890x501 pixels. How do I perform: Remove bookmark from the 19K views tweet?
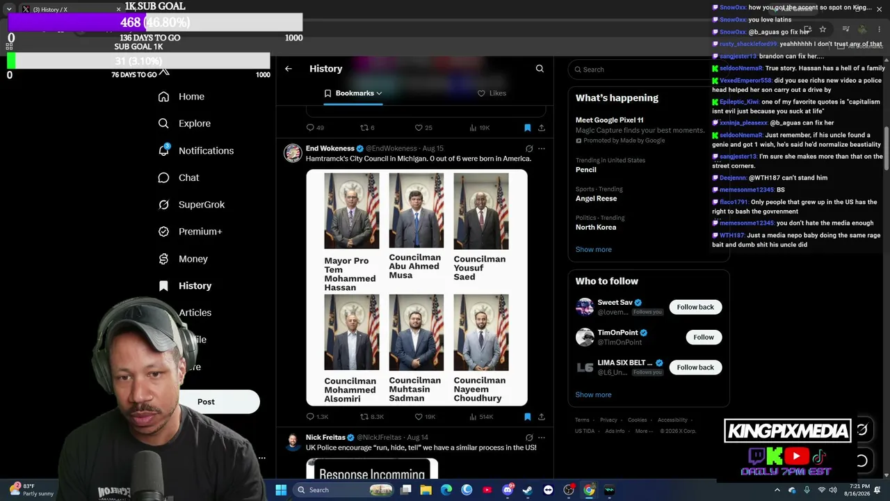click(527, 128)
